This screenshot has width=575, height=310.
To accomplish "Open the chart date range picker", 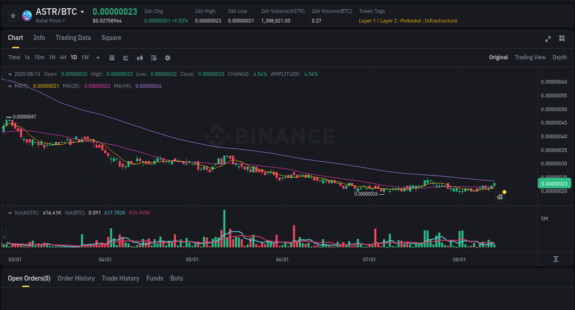I will click(112, 57).
